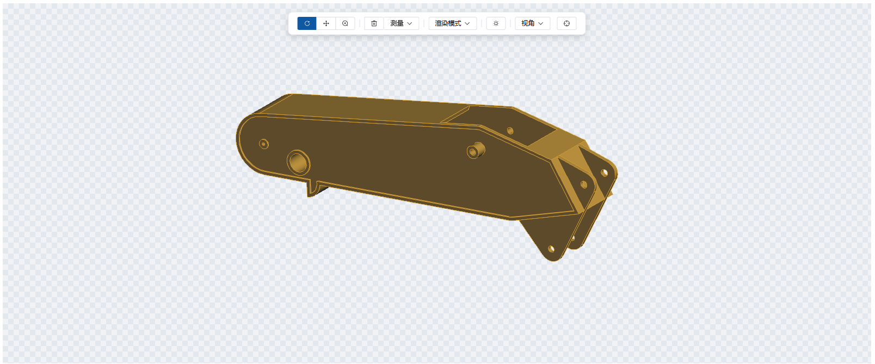Click the crosshair reset view icon
The image size is (875, 364).
point(566,23)
